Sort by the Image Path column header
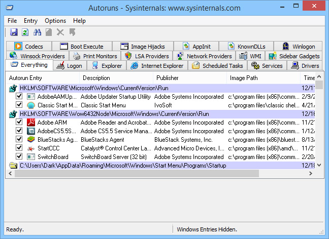 point(244,78)
